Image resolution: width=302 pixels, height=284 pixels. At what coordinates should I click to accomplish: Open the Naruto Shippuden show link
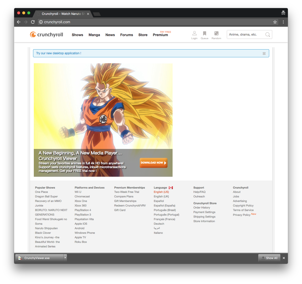coord(46,228)
